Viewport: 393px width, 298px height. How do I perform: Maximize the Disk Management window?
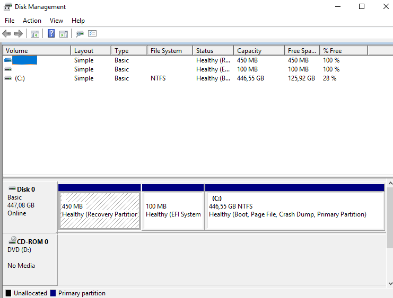tap(362, 6)
